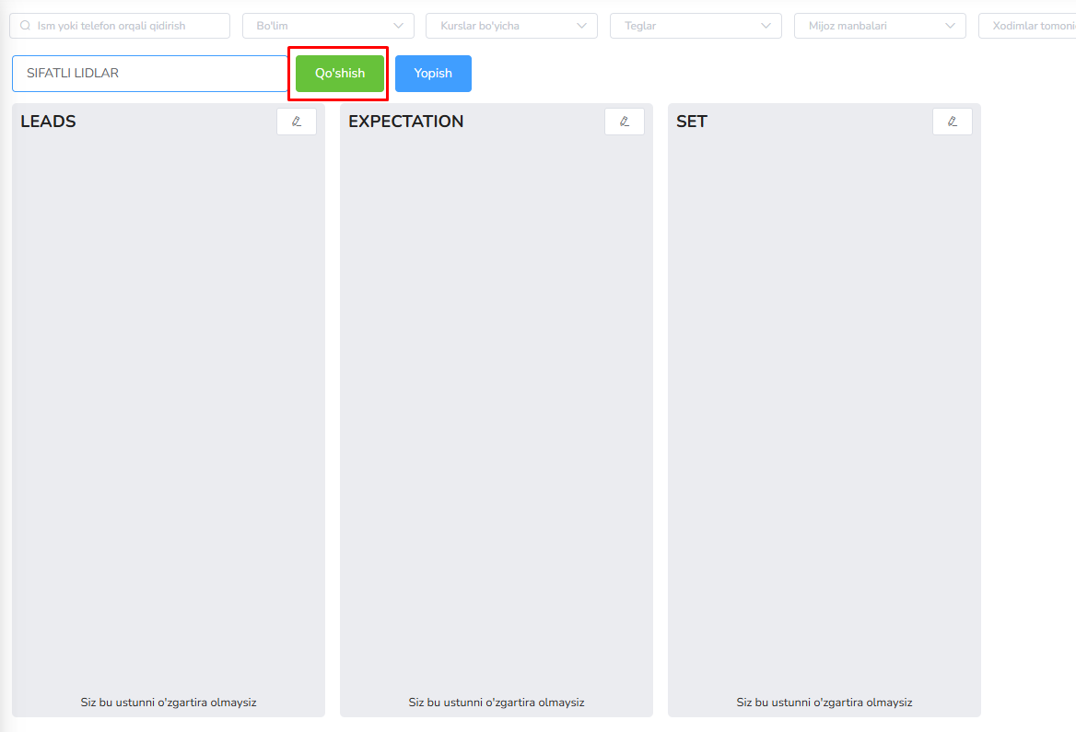Click the magnifier icon in the search box
Screen dimensions: 1076x732
coord(25,26)
